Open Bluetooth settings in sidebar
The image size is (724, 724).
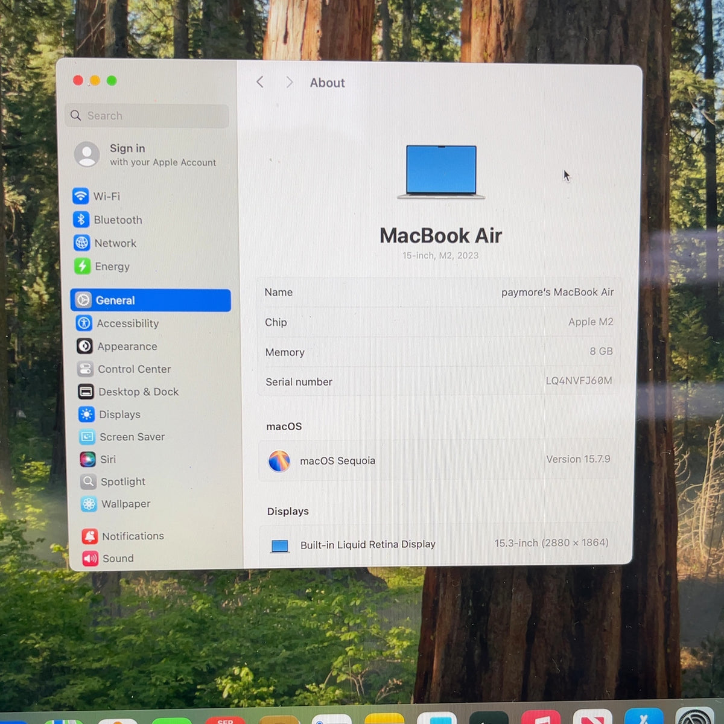tap(108, 220)
